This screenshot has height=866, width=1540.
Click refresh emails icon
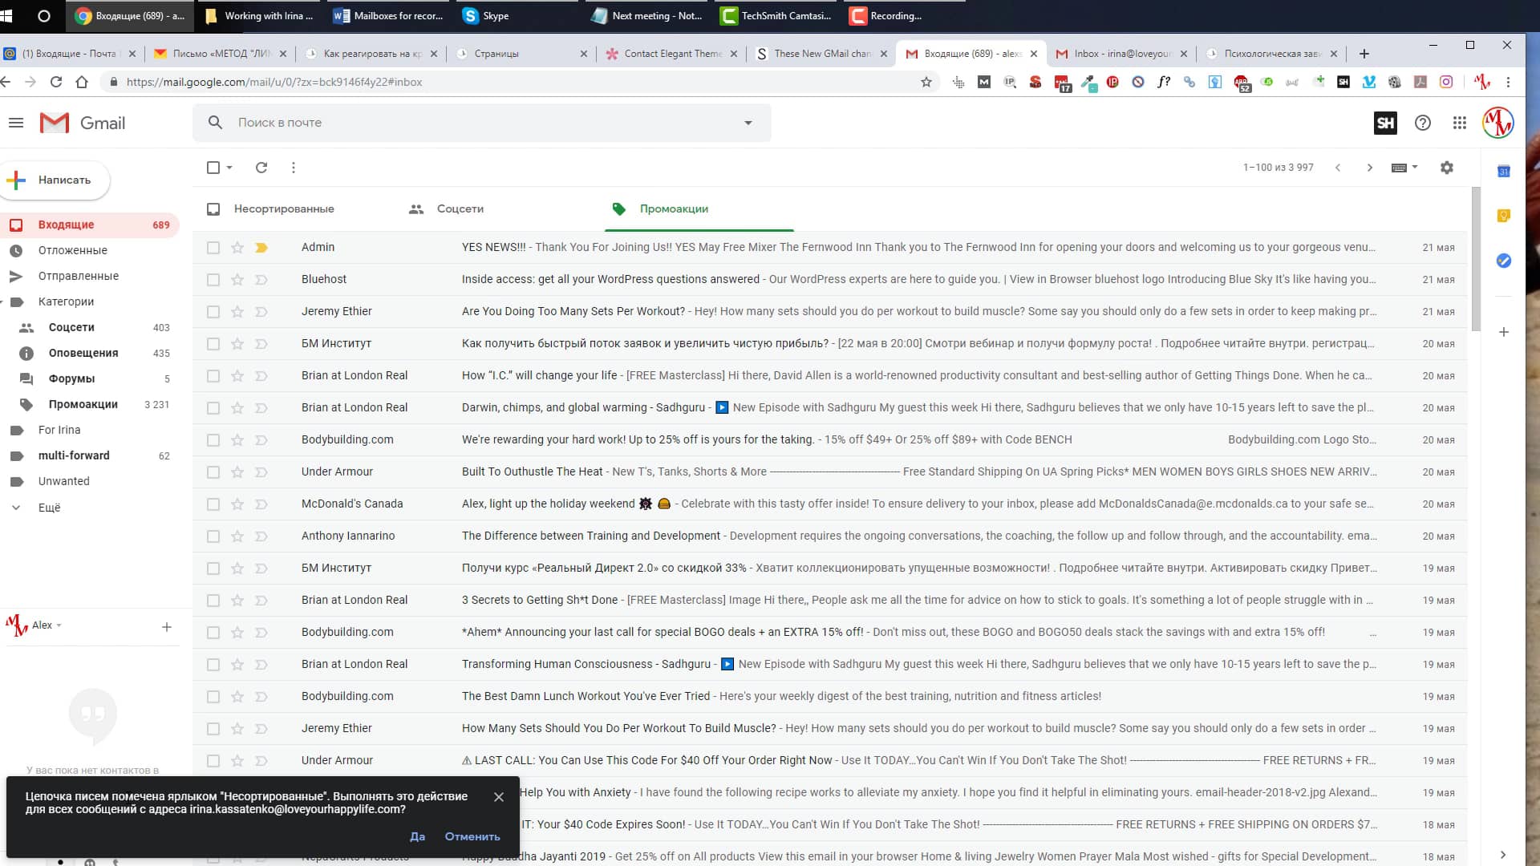click(x=261, y=167)
